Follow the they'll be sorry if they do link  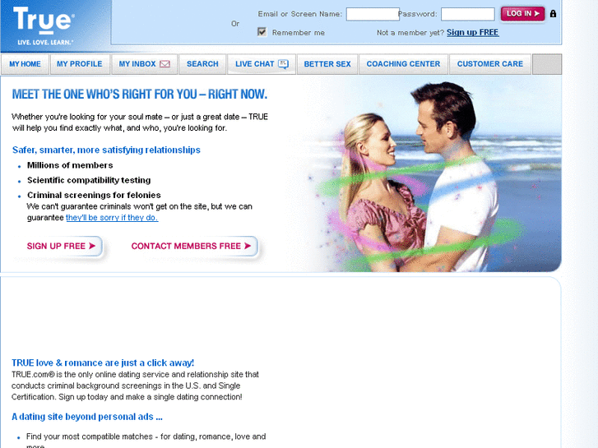point(112,218)
